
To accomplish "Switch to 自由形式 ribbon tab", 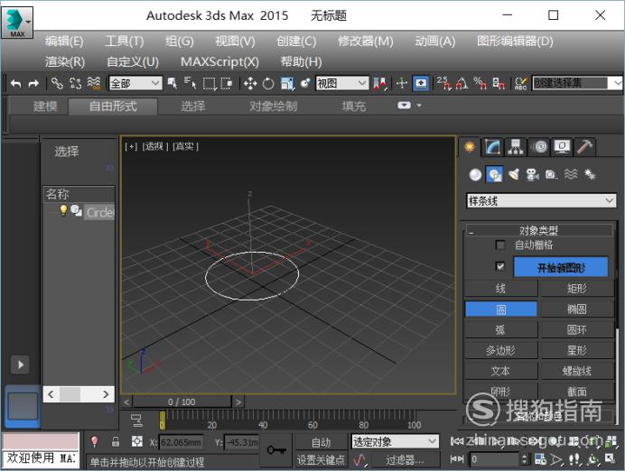I will click(113, 106).
